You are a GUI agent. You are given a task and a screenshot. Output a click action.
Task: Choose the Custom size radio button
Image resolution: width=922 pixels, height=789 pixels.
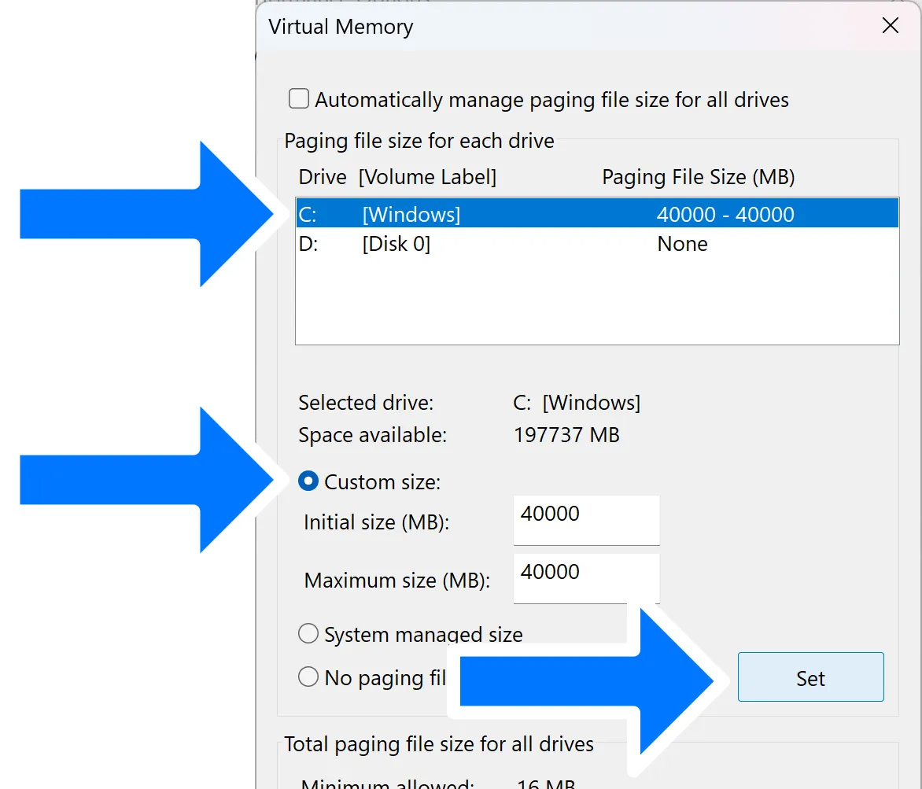click(x=309, y=481)
